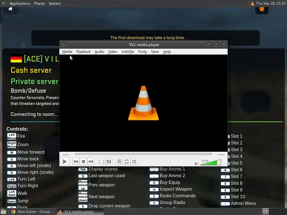Click the tilde key icon for Admin Menu
Image resolution: width=287 pixels, height=215 pixels.
225,204
